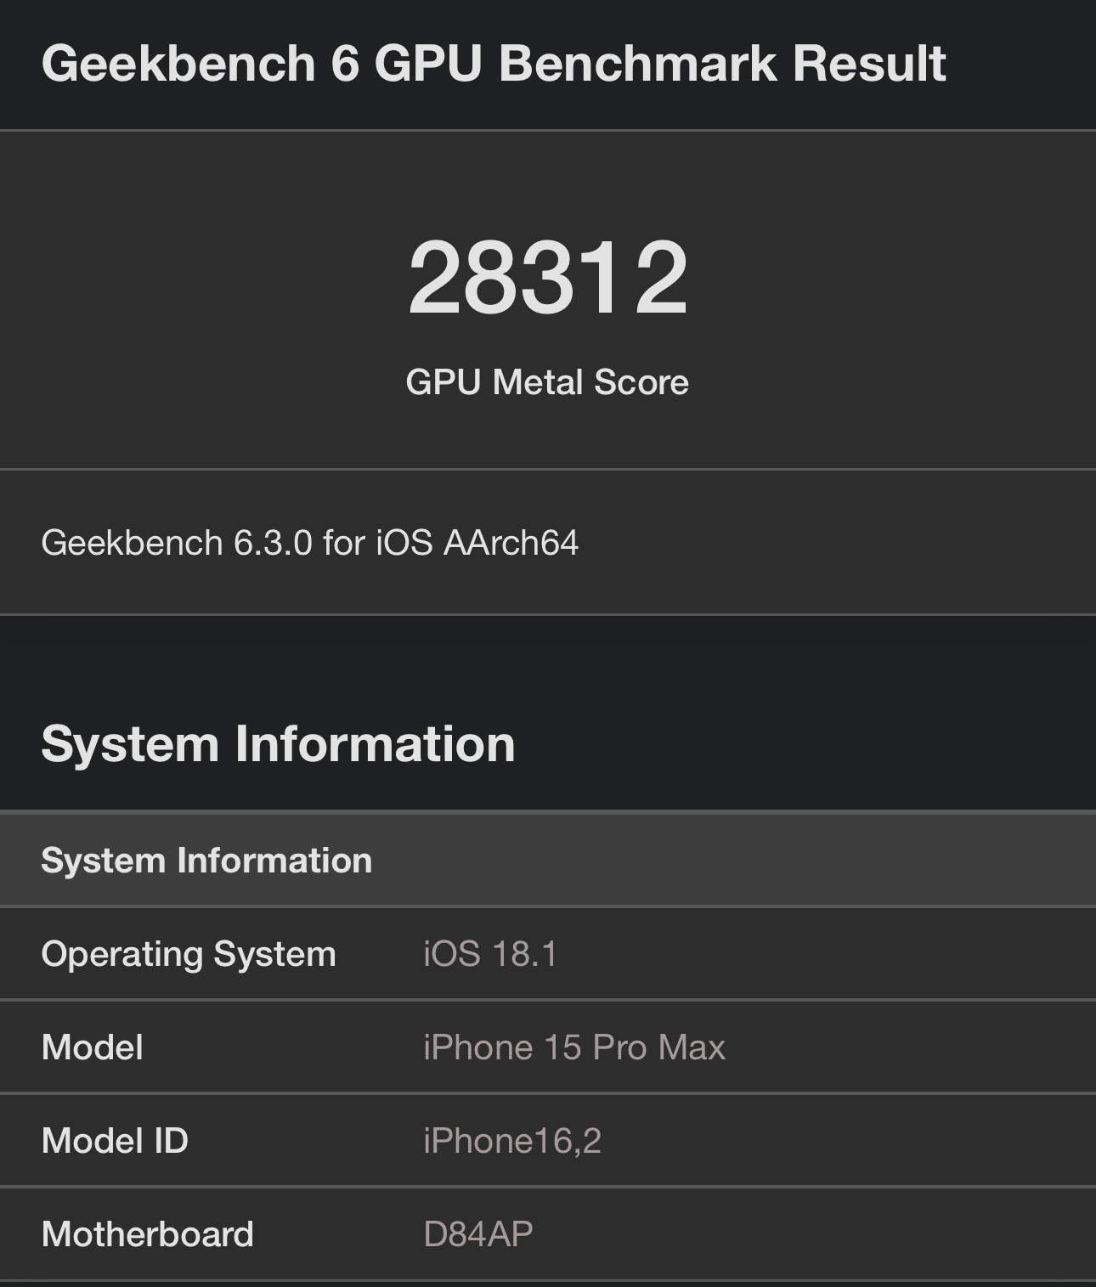Select the 'Motherboard' row label
This screenshot has height=1287, width=1096.
[148, 1234]
